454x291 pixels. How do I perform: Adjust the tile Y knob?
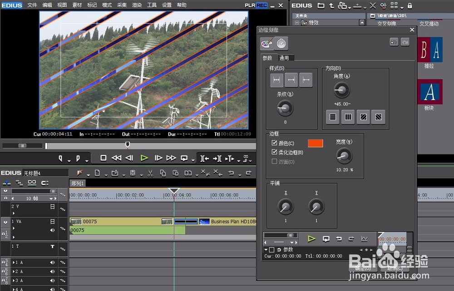tap(316, 207)
